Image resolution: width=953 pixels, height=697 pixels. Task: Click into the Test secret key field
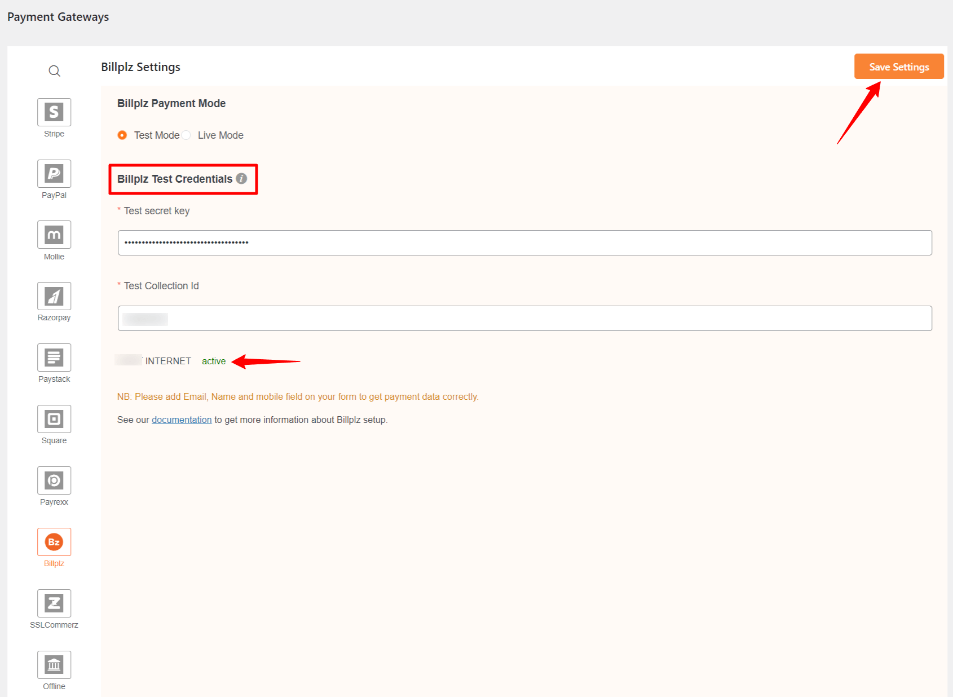(524, 242)
